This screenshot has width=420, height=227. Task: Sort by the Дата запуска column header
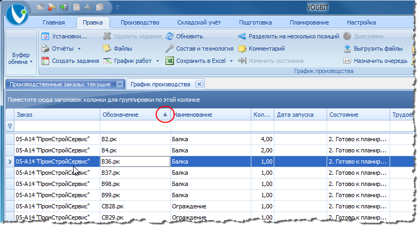(300, 115)
